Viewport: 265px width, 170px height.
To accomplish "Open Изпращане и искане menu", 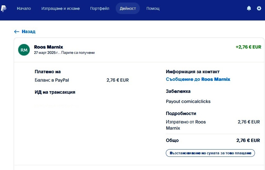I will pos(61,8).
